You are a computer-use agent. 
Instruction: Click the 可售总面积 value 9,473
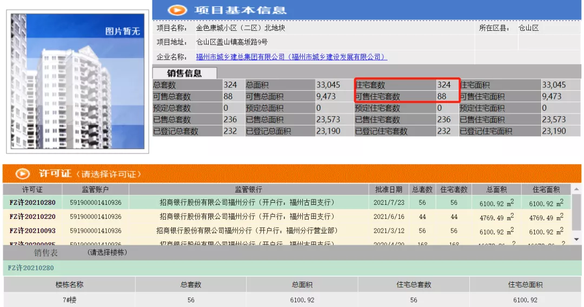click(x=326, y=96)
